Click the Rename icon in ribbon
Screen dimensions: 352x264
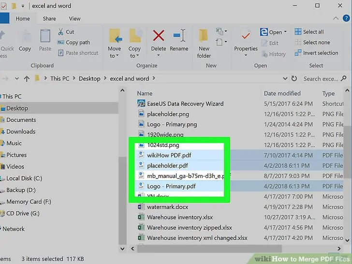click(x=179, y=40)
